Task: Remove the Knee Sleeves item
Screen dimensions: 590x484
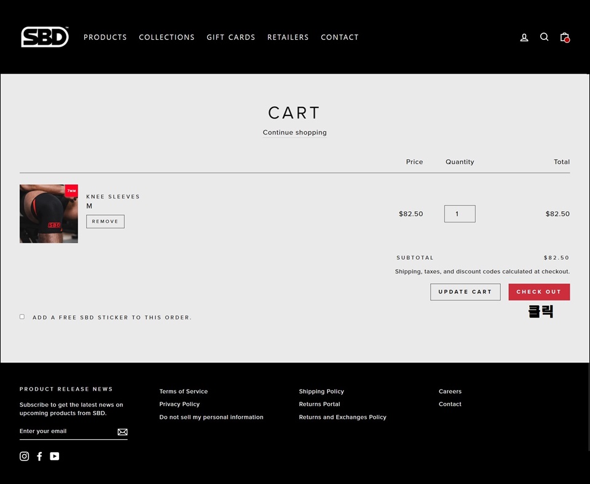Action: [x=105, y=222]
